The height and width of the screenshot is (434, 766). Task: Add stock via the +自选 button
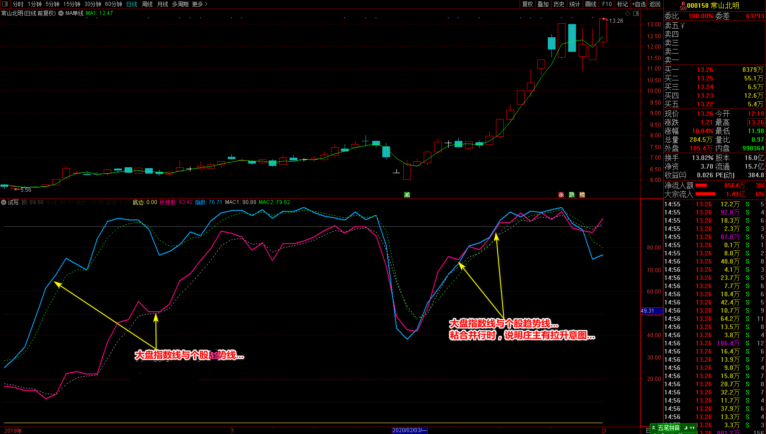tap(639, 4)
